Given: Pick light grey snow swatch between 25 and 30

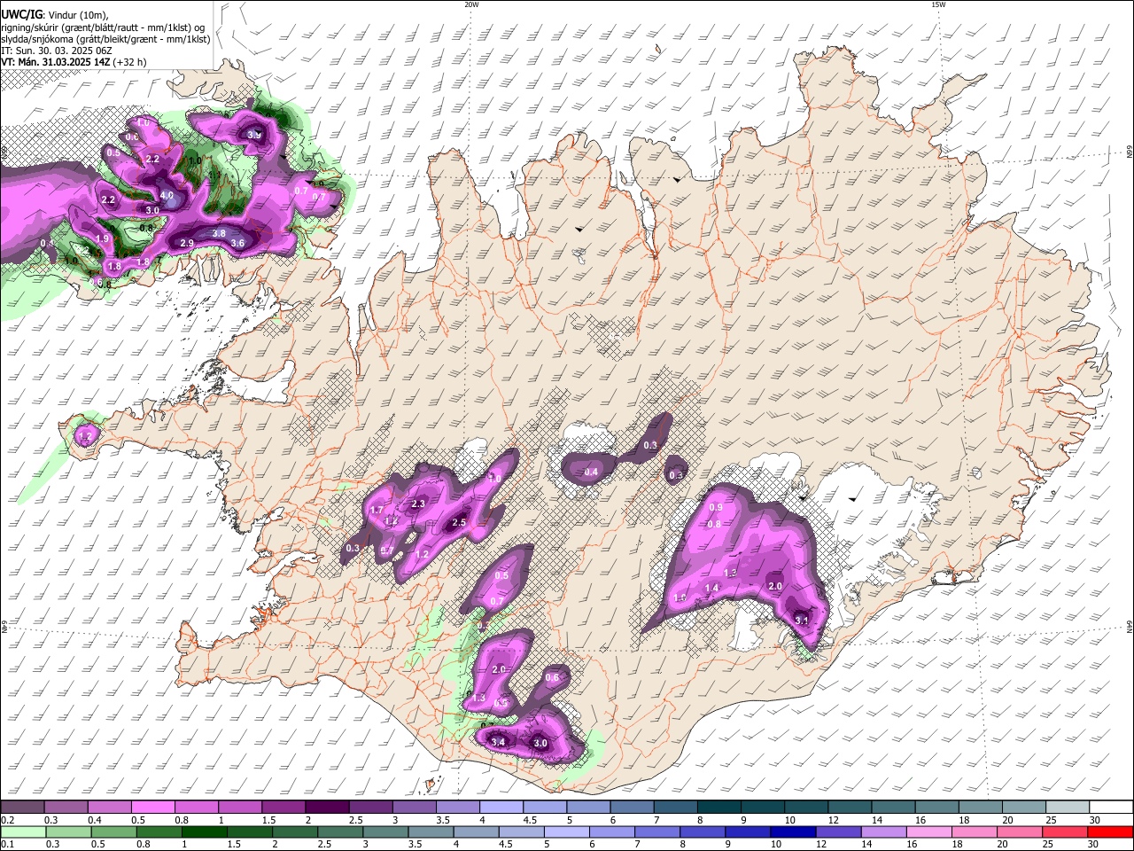Looking at the screenshot, I should pyautogui.click(x=1067, y=807).
